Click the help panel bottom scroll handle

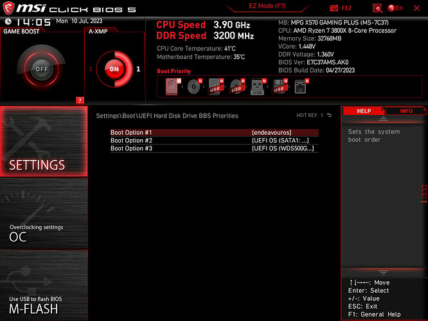pos(383,272)
